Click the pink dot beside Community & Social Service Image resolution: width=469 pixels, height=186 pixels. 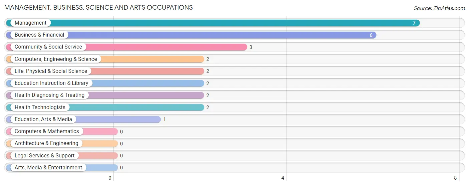(x=9, y=47)
